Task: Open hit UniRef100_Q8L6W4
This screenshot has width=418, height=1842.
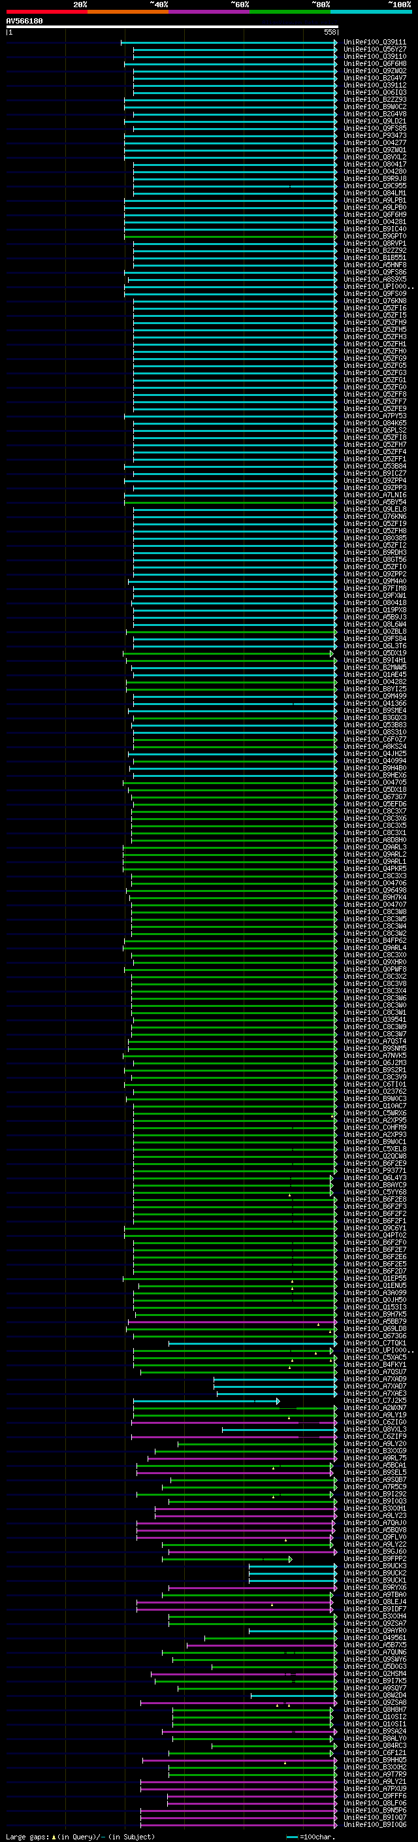Action: click(374, 624)
